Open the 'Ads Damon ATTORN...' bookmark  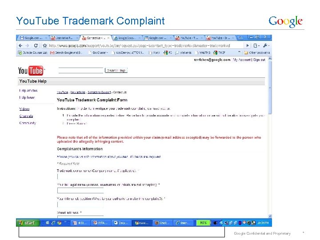click(128, 52)
